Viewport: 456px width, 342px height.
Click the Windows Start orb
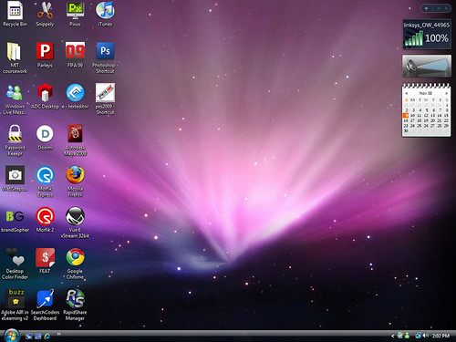12,336
